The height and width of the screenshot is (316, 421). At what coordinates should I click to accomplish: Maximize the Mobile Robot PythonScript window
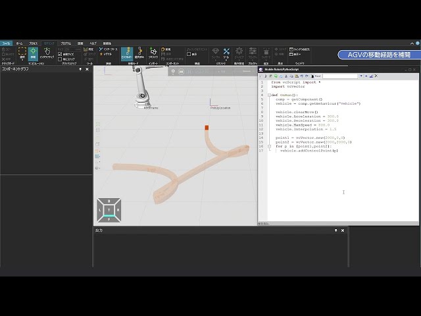[x=410, y=70]
